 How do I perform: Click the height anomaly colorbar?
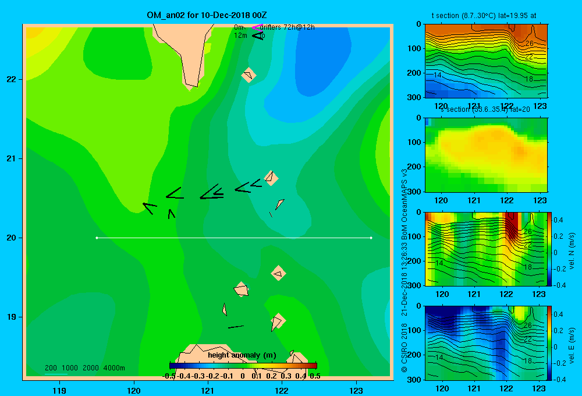[x=243, y=366]
